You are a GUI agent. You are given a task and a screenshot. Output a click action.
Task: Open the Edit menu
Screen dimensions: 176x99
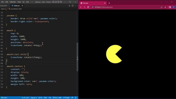[7, 2]
